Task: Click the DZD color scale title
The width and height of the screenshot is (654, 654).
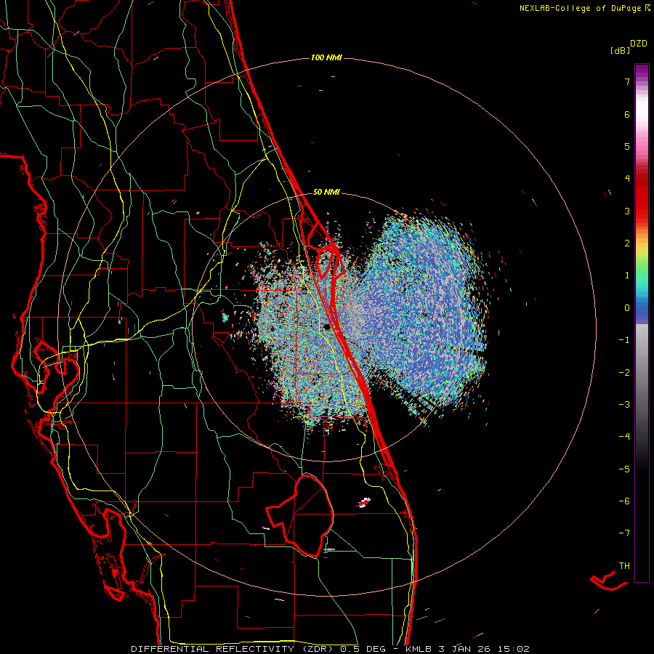Action: (x=639, y=44)
